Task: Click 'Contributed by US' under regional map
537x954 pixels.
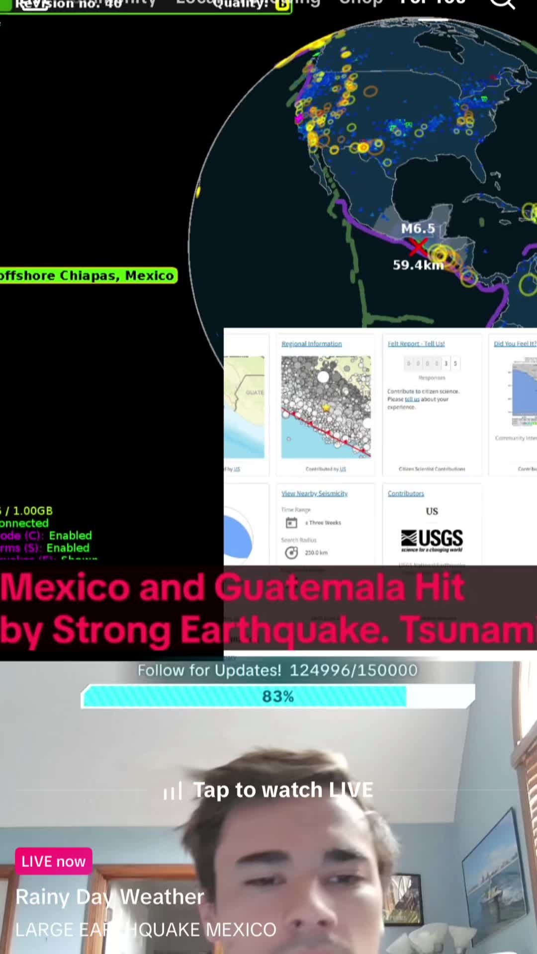Action: tap(326, 469)
